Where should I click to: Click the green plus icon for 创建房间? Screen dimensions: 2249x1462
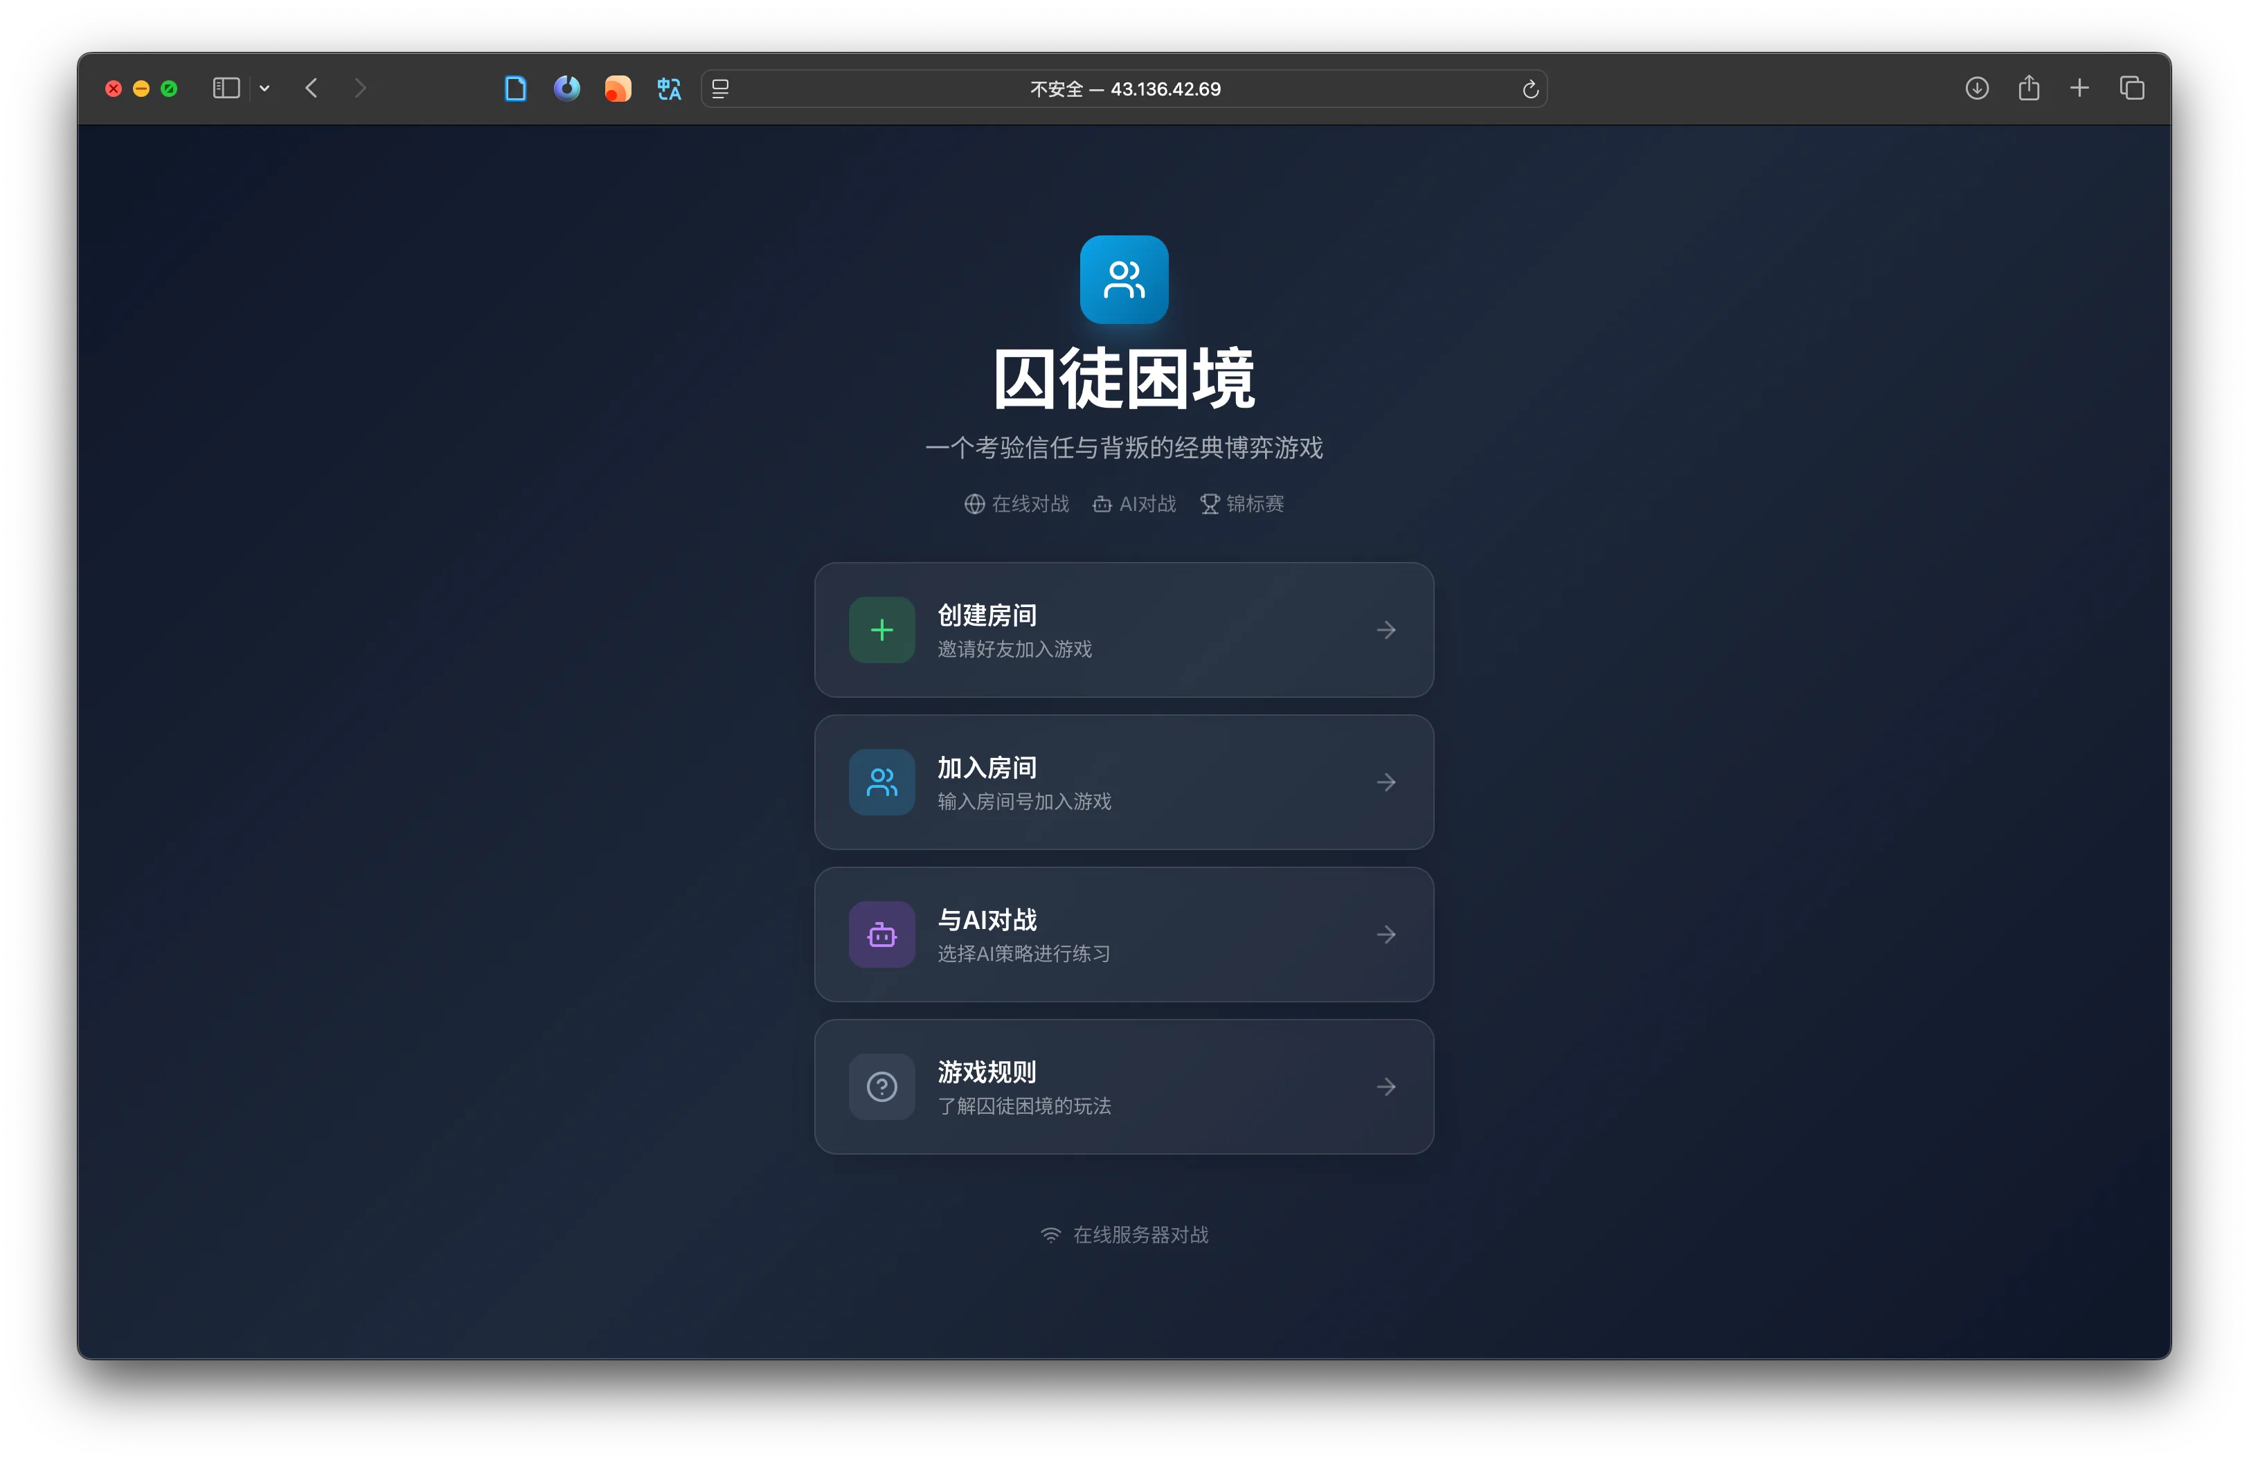[x=881, y=630]
